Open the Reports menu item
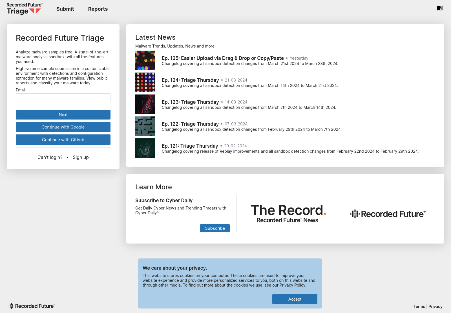The width and height of the screenshot is (451, 313). pos(98,9)
